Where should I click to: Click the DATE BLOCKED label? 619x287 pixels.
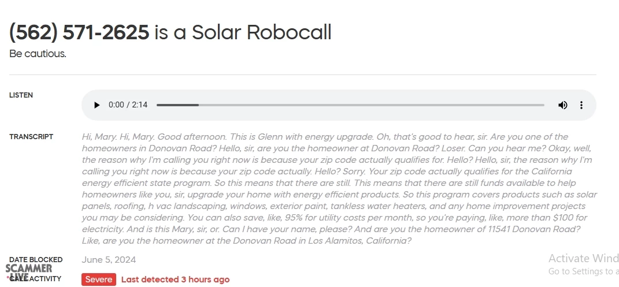[x=36, y=260]
